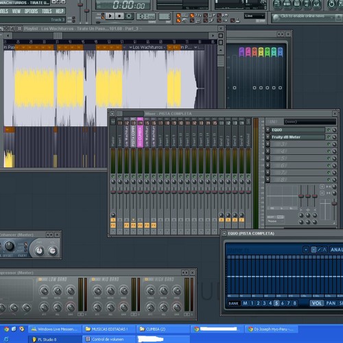Viewport: 343px width, 343px height.
Task: Open Windows Live Messenger taskbar button
Action: (x=55, y=329)
